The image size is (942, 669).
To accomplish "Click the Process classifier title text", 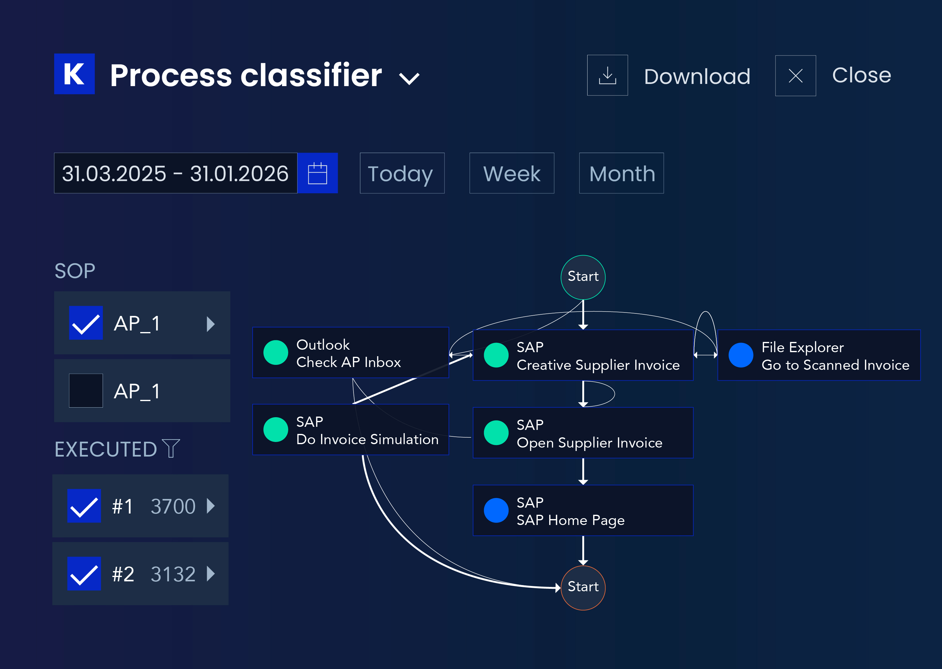I will click(246, 75).
